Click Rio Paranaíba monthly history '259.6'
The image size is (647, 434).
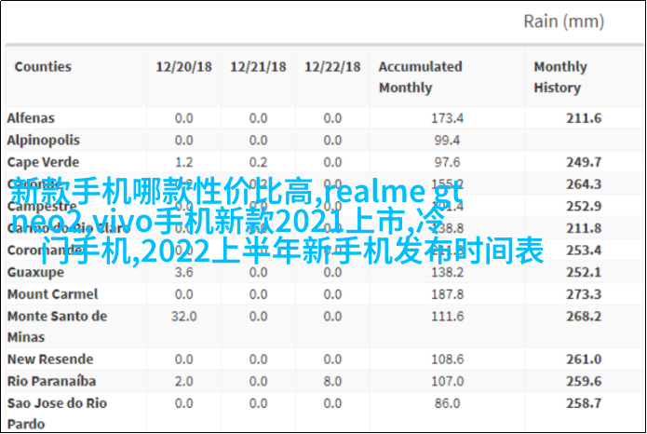[x=584, y=381]
